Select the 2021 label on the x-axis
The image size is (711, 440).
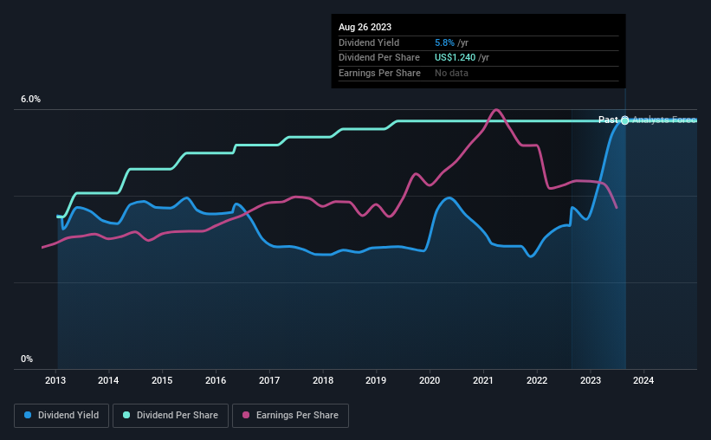pyautogui.click(x=483, y=380)
